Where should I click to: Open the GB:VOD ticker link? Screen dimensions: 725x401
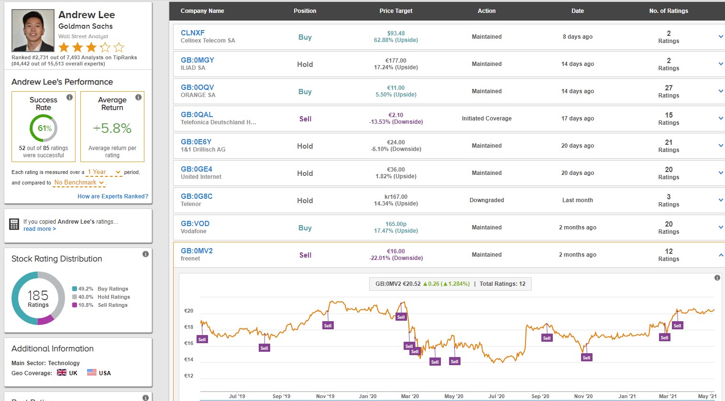[x=195, y=224]
